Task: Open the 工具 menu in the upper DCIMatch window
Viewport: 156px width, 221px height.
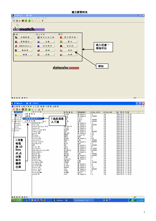Action: 24,18
